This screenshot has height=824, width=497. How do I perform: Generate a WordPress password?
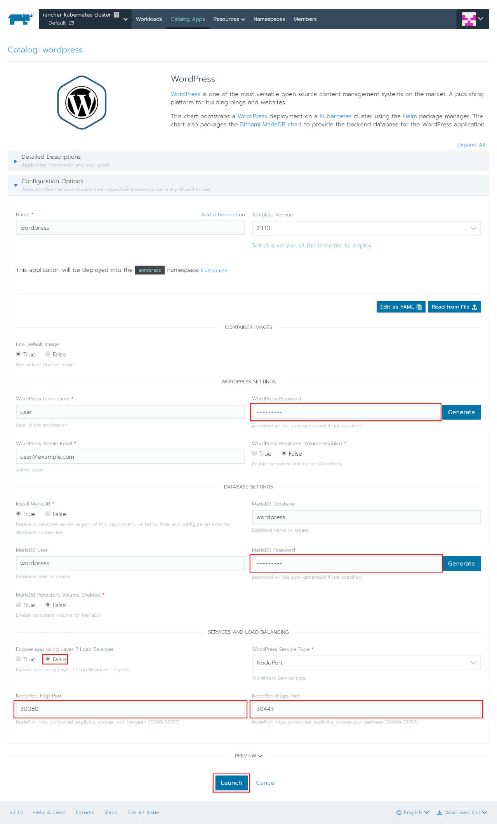(x=461, y=412)
